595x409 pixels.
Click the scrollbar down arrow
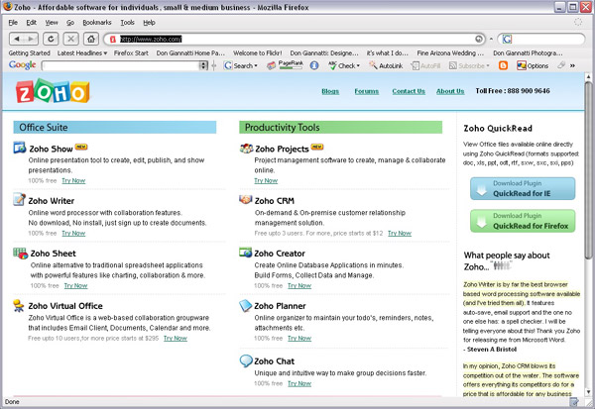pyautogui.click(x=588, y=391)
